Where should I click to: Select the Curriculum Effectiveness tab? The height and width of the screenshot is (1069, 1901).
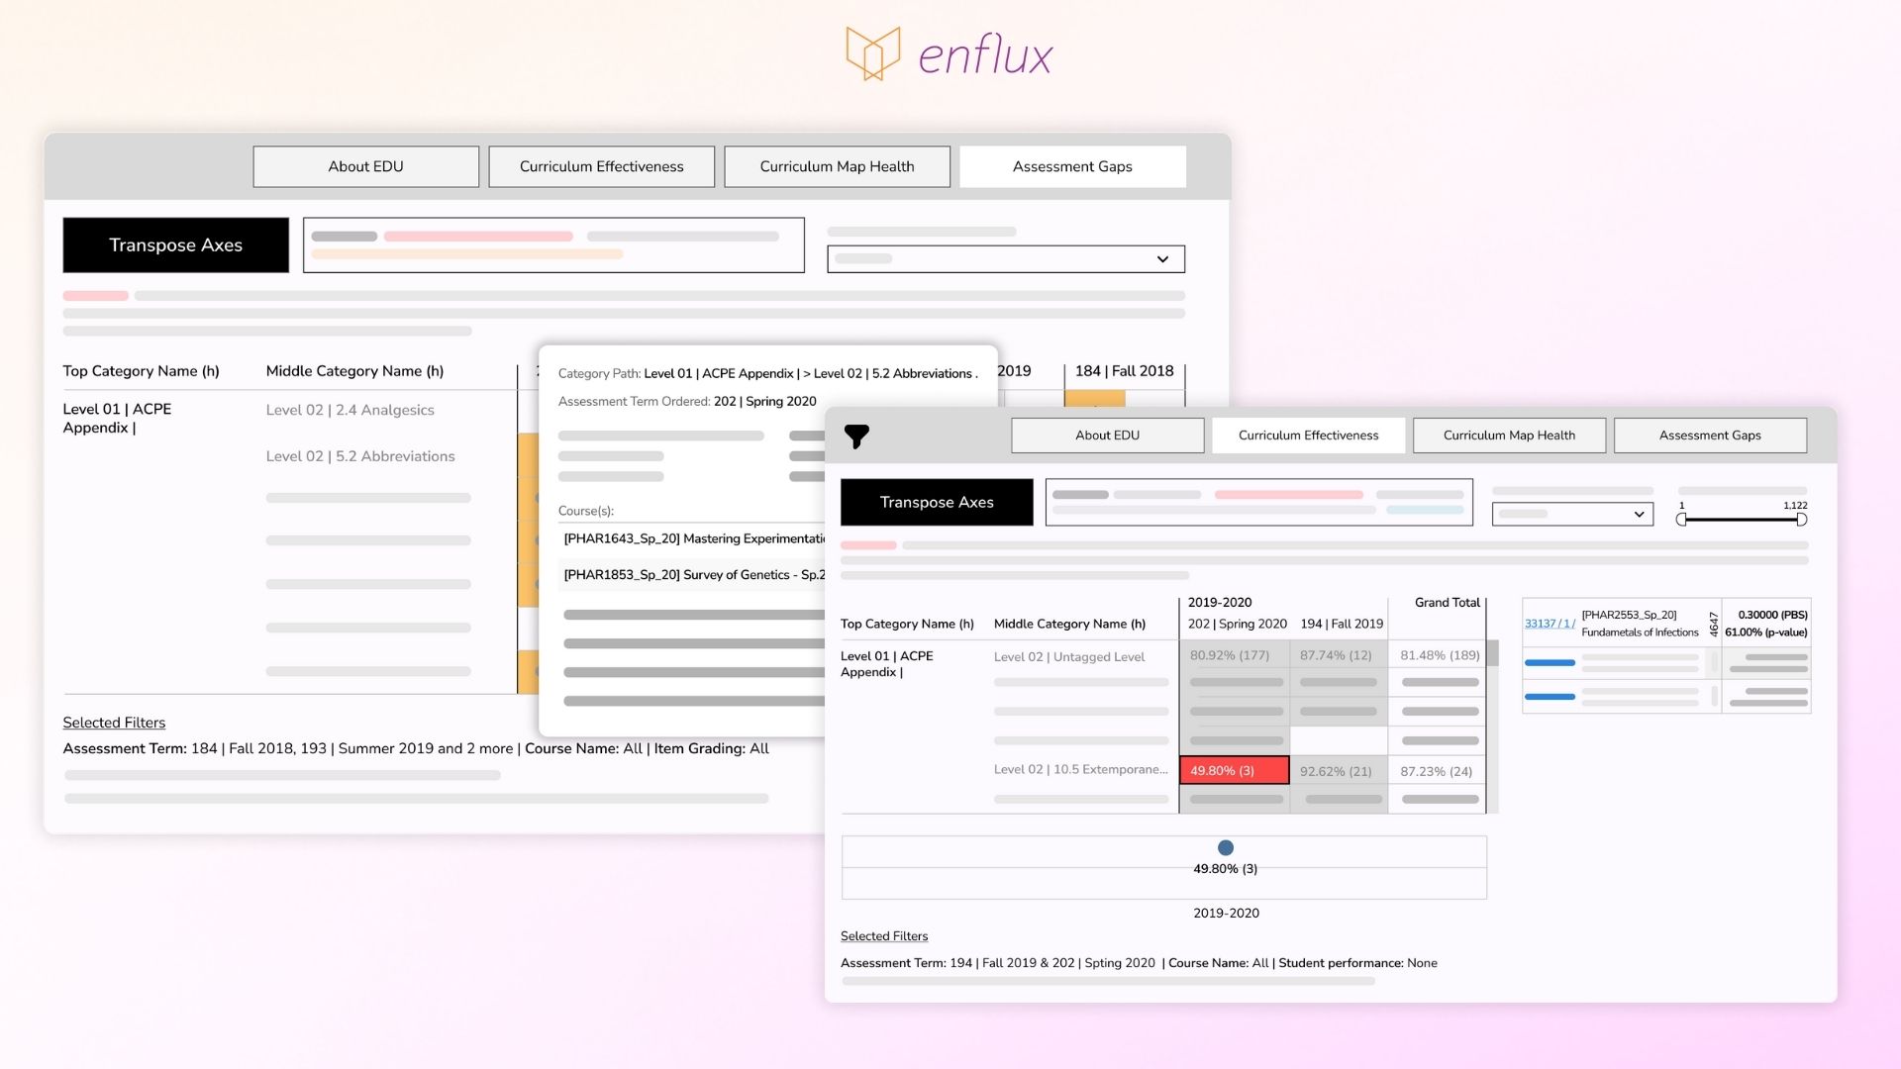click(1308, 435)
